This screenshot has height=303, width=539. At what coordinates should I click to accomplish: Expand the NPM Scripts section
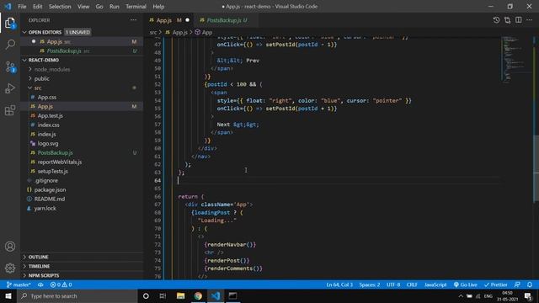tap(83, 275)
